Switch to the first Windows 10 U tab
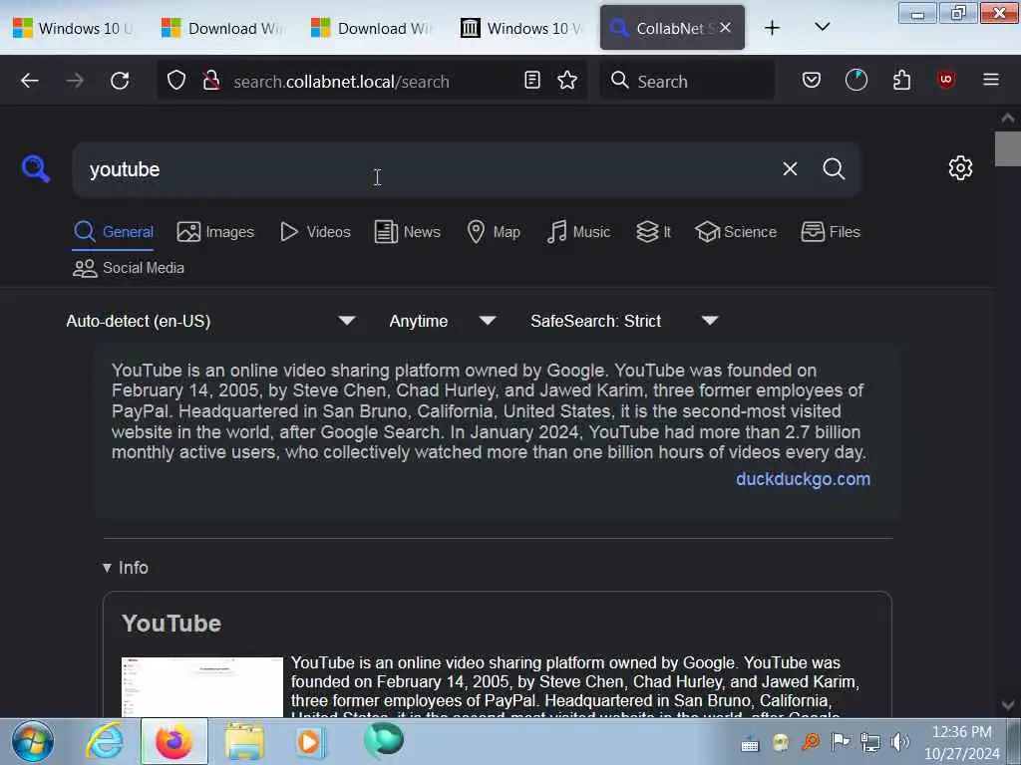 [73, 28]
